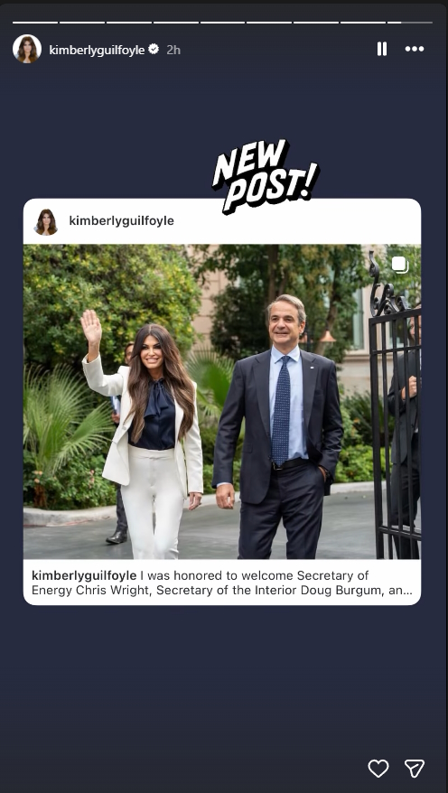Click the multi-photo carousel icon on post

coord(400,265)
